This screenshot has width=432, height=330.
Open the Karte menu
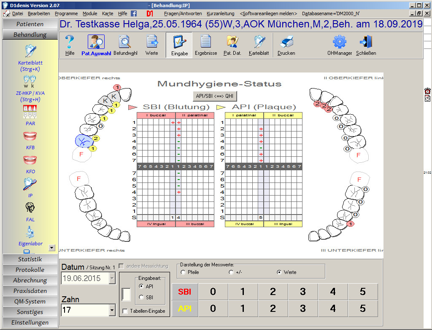point(108,13)
